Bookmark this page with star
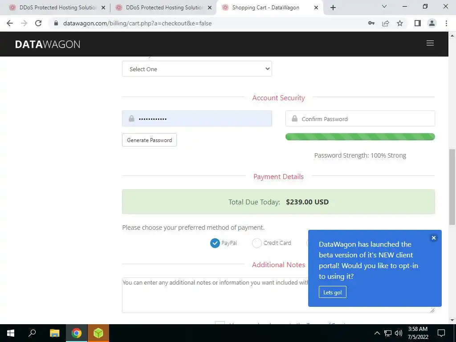Screen dimensions: 456x342 pyautogui.click(x=400, y=23)
